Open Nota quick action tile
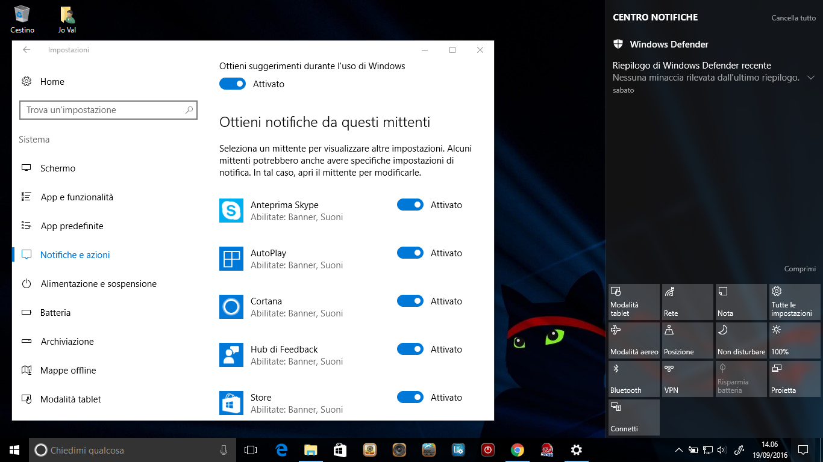This screenshot has height=462, width=823. point(741,302)
